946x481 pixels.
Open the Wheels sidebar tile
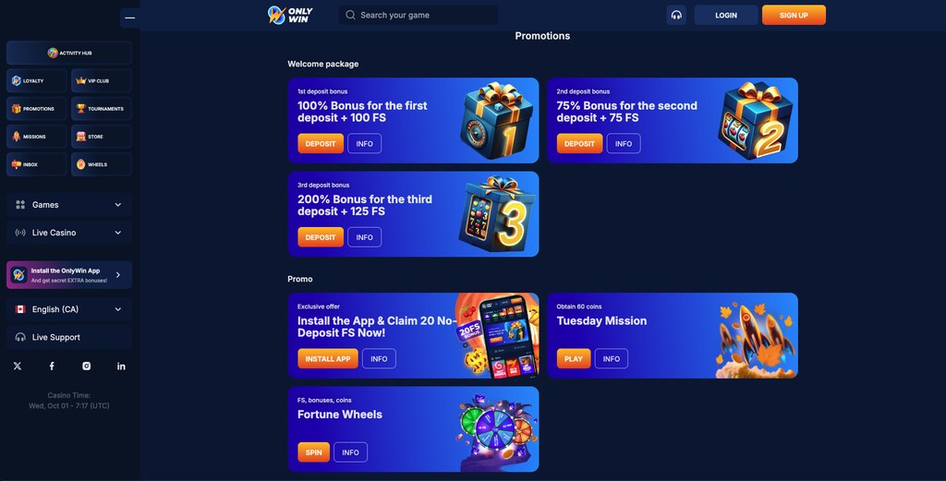coord(101,164)
